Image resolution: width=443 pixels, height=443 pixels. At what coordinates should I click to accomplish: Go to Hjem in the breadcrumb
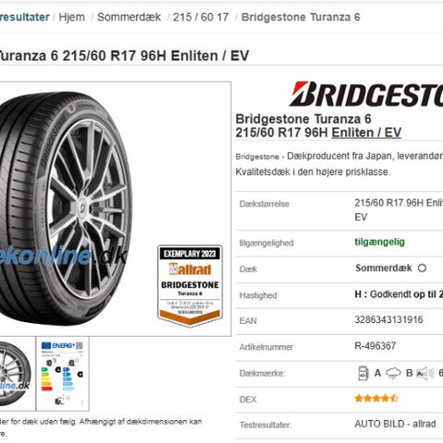coord(72,18)
